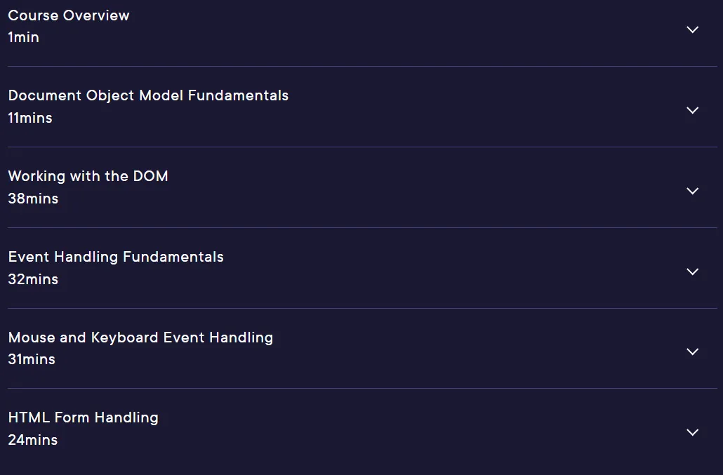Expand the Course Overview chevron
723x475 pixels.
(693, 29)
